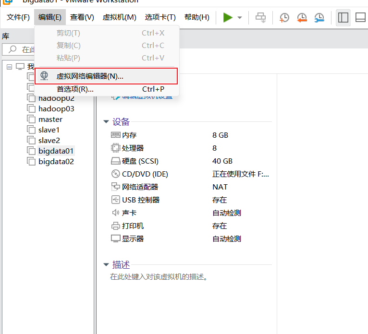368x334 pixels.
Task: Collapse the 描述 section triangle
Action: (106, 264)
